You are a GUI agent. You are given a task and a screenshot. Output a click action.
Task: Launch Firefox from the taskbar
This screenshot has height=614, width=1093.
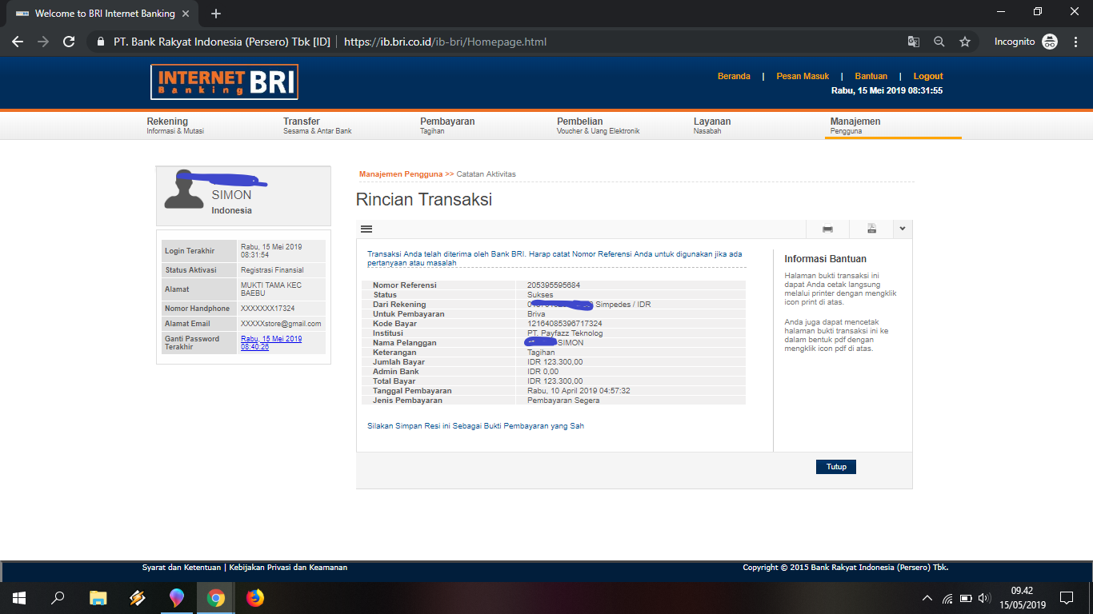[255, 597]
